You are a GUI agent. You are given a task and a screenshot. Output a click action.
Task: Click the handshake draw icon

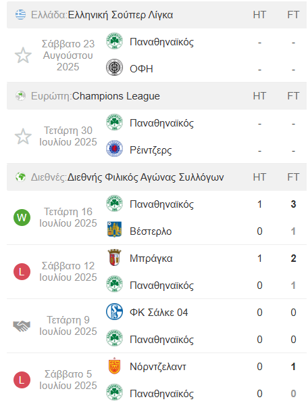(x=22, y=325)
